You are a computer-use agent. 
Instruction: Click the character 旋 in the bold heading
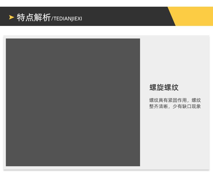[160, 87]
